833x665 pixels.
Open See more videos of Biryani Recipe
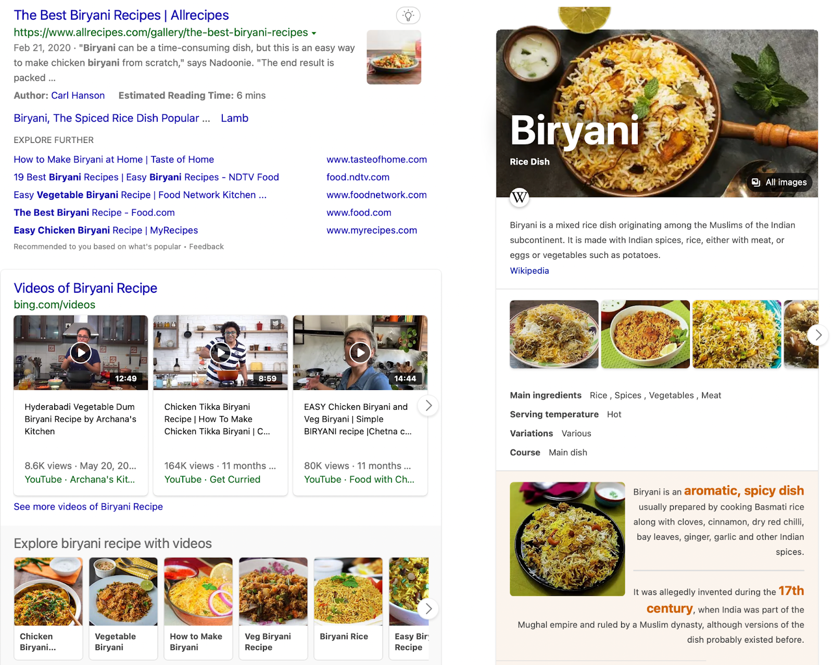tap(89, 506)
